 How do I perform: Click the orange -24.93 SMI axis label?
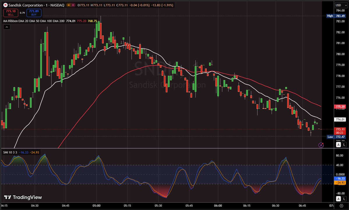(340, 183)
